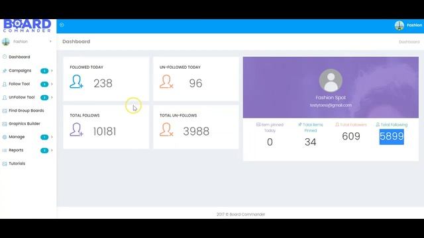
Task: Click Total Following label
Action: click(x=392, y=125)
